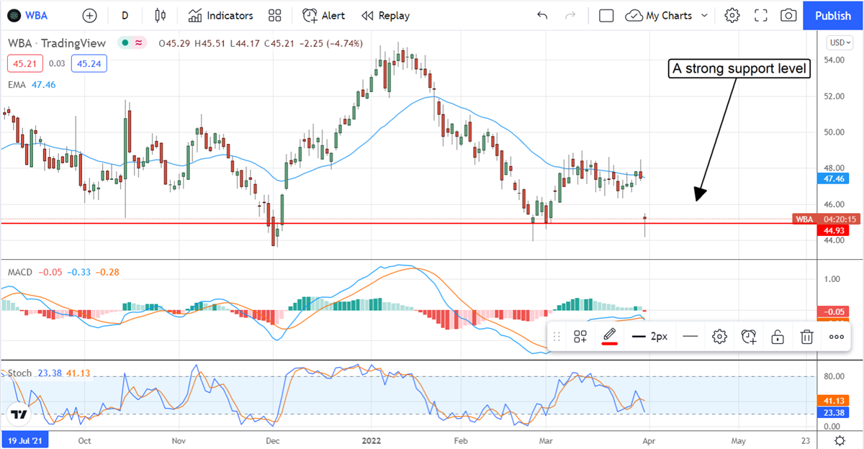Viewport: 864px width, 449px height.
Task: Click the blue Publish button
Action: click(x=833, y=15)
